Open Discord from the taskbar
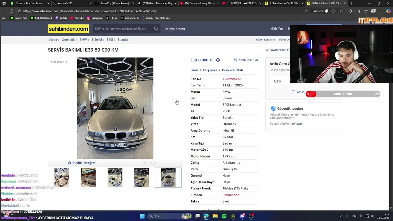The width and height of the screenshot is (393, 221). coord(242,216)
